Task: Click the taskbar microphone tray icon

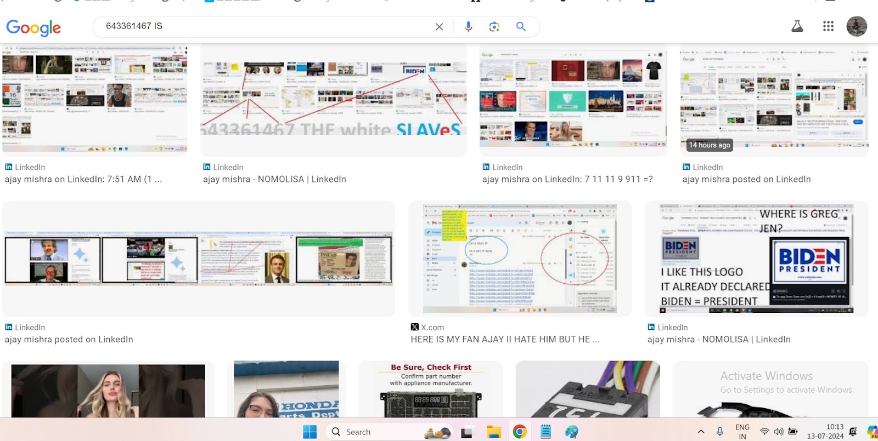Action: (720, 432)
